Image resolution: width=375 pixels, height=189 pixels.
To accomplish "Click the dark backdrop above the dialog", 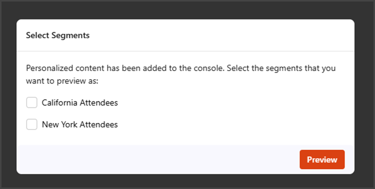I will tap(185, 10).
